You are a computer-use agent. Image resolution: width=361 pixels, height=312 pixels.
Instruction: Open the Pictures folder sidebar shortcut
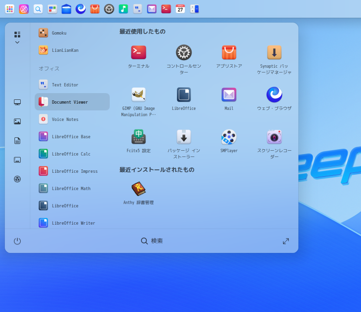click(x=17, y=121)
